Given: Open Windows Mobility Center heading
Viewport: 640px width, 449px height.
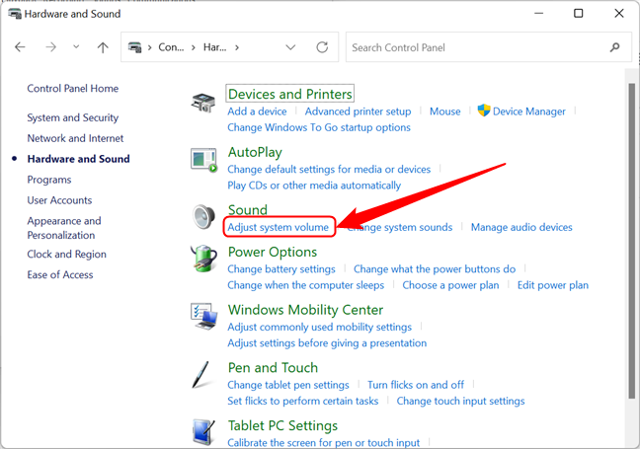Looking at the screenshot, I should (305, 310).
